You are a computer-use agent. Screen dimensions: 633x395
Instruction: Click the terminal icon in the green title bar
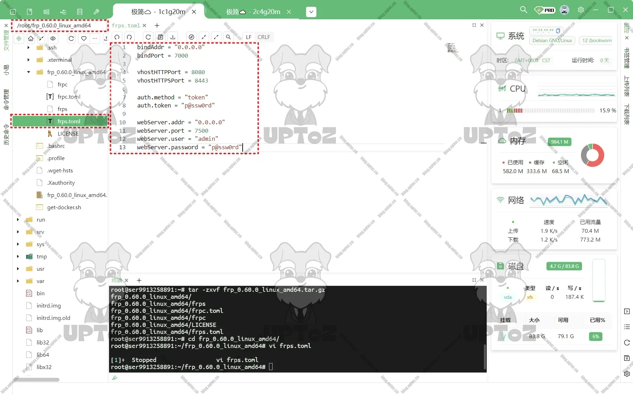(x=13, y=12)
